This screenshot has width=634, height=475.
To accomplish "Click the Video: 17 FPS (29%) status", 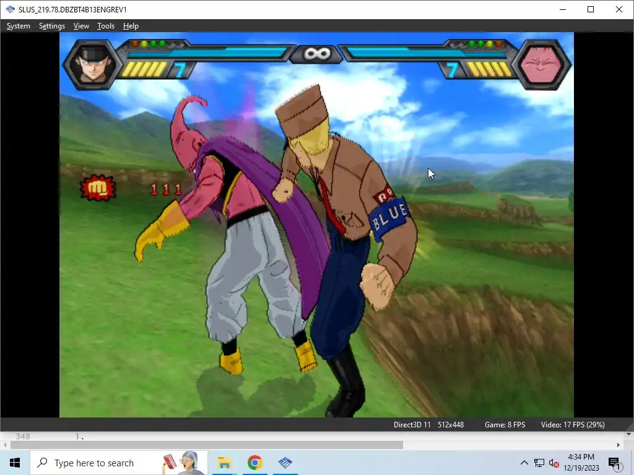I will (573, 424).
